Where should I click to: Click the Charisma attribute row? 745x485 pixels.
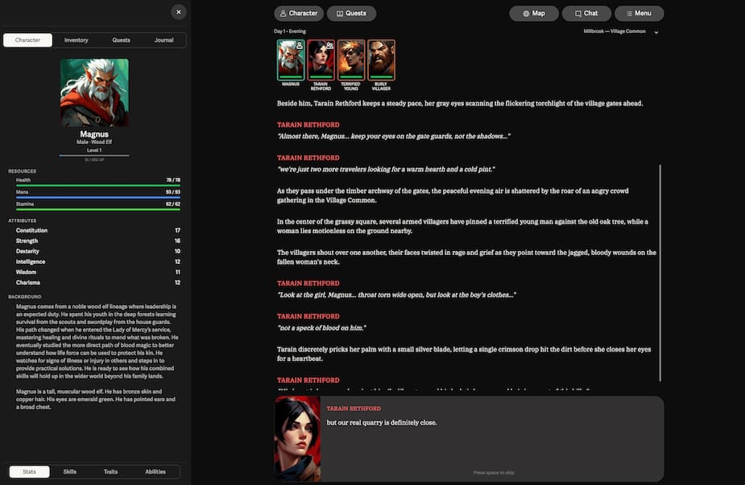pyautogui.click(x=98, y=282)
